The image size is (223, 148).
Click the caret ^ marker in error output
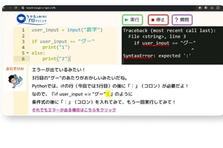point(193,49)
